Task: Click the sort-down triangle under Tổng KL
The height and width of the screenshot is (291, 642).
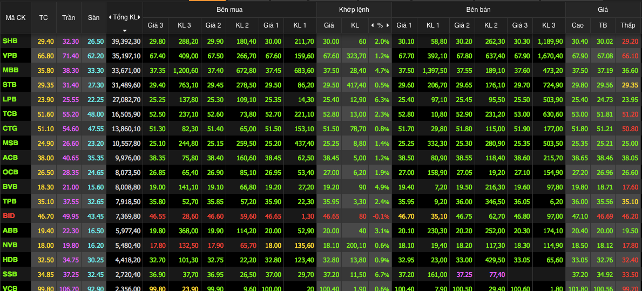Action: pos(125,30)
